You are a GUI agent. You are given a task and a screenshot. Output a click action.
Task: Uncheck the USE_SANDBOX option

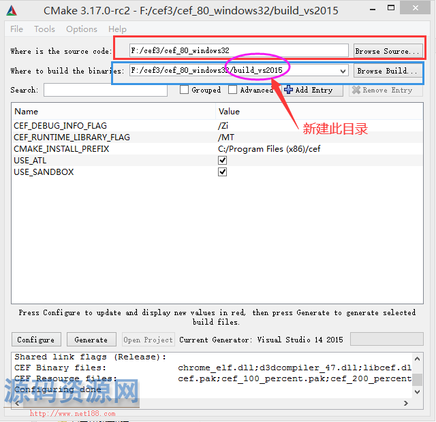(222, 172)
